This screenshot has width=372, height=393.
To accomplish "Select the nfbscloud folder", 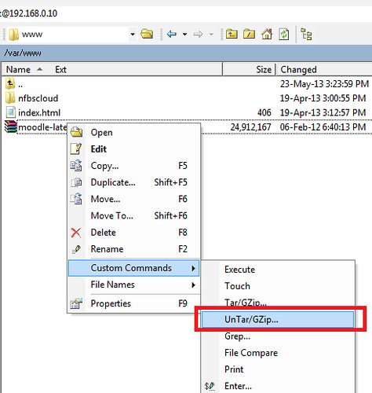I will pos(38,98).
